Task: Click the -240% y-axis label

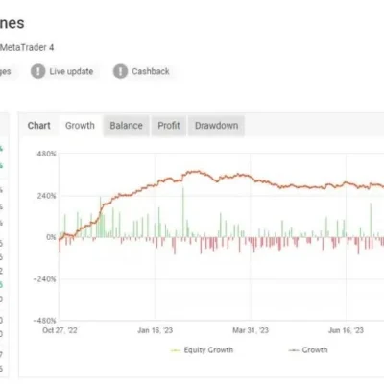Action: pyautogui.click(x=45, y=279)
